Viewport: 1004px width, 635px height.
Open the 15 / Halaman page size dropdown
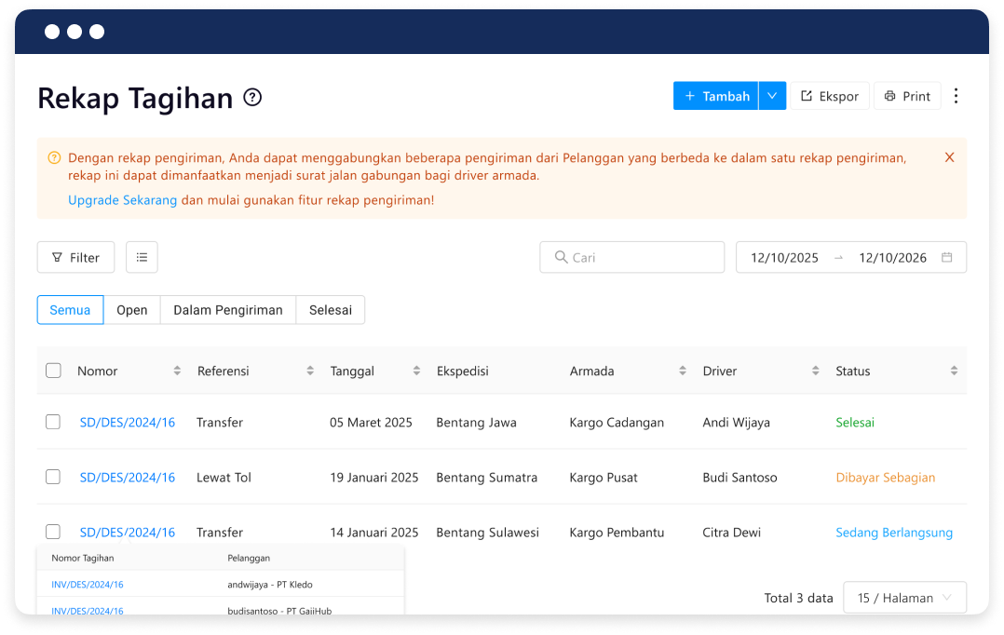pyautogui.click(x=904, y=598)
